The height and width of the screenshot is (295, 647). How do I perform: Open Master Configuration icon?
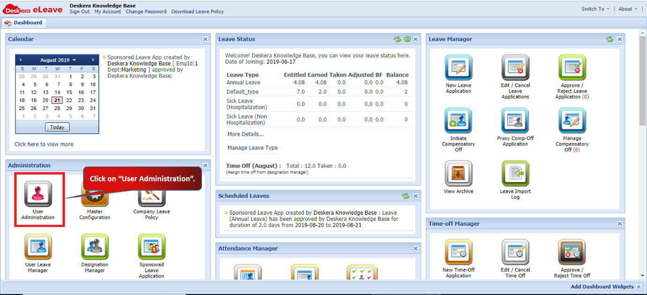(x=95, y=194)
